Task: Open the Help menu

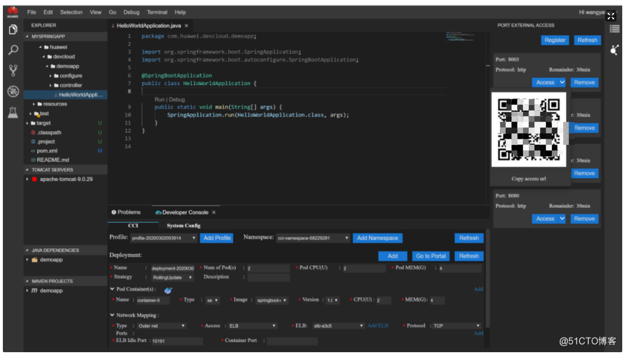Action: pyautogui.click(x=180, y=12)
